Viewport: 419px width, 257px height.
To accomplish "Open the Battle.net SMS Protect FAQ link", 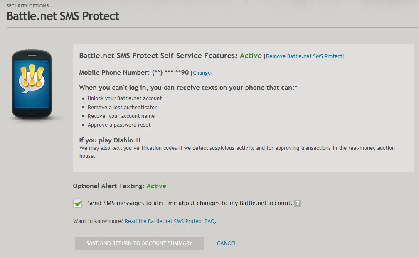I will 170,221.
